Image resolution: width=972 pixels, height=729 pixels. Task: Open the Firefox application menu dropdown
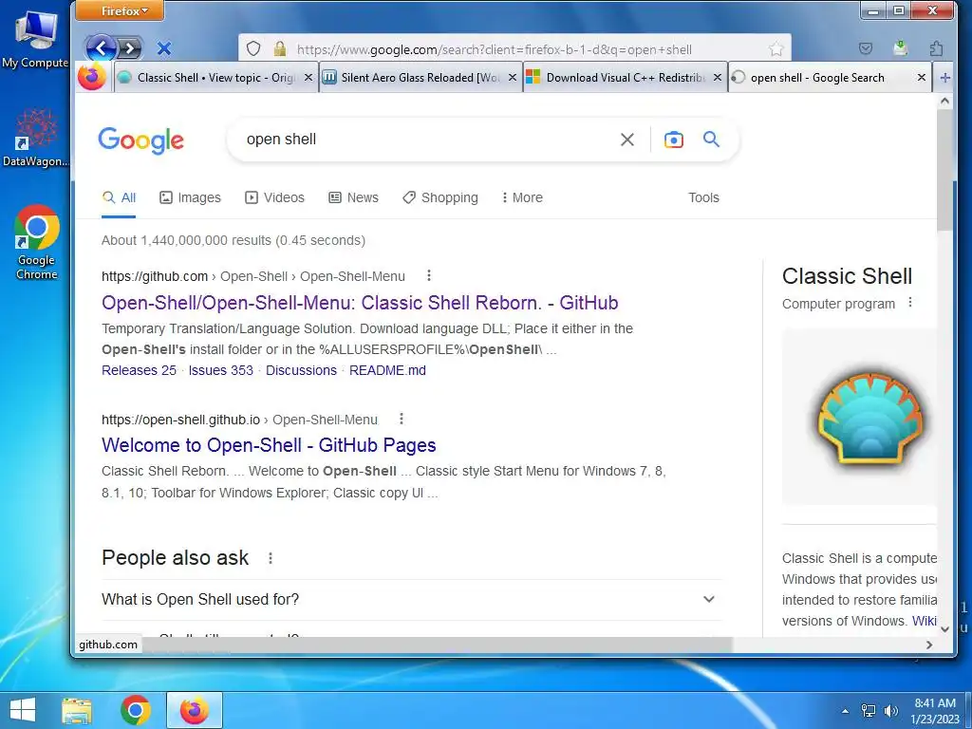121,10
